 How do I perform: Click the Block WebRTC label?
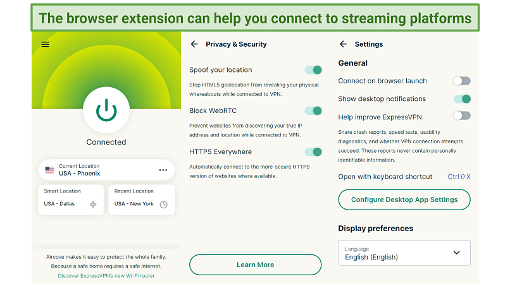pos(213,110)
